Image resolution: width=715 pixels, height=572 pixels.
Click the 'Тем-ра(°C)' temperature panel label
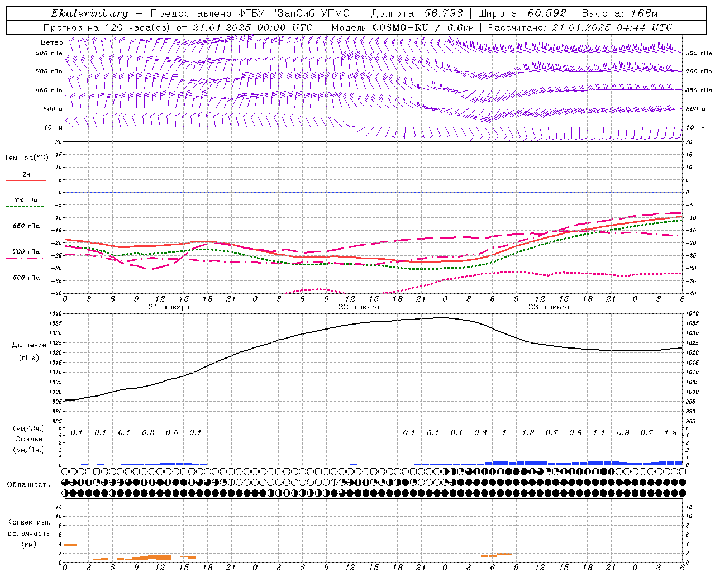click(x=26, y=158)
